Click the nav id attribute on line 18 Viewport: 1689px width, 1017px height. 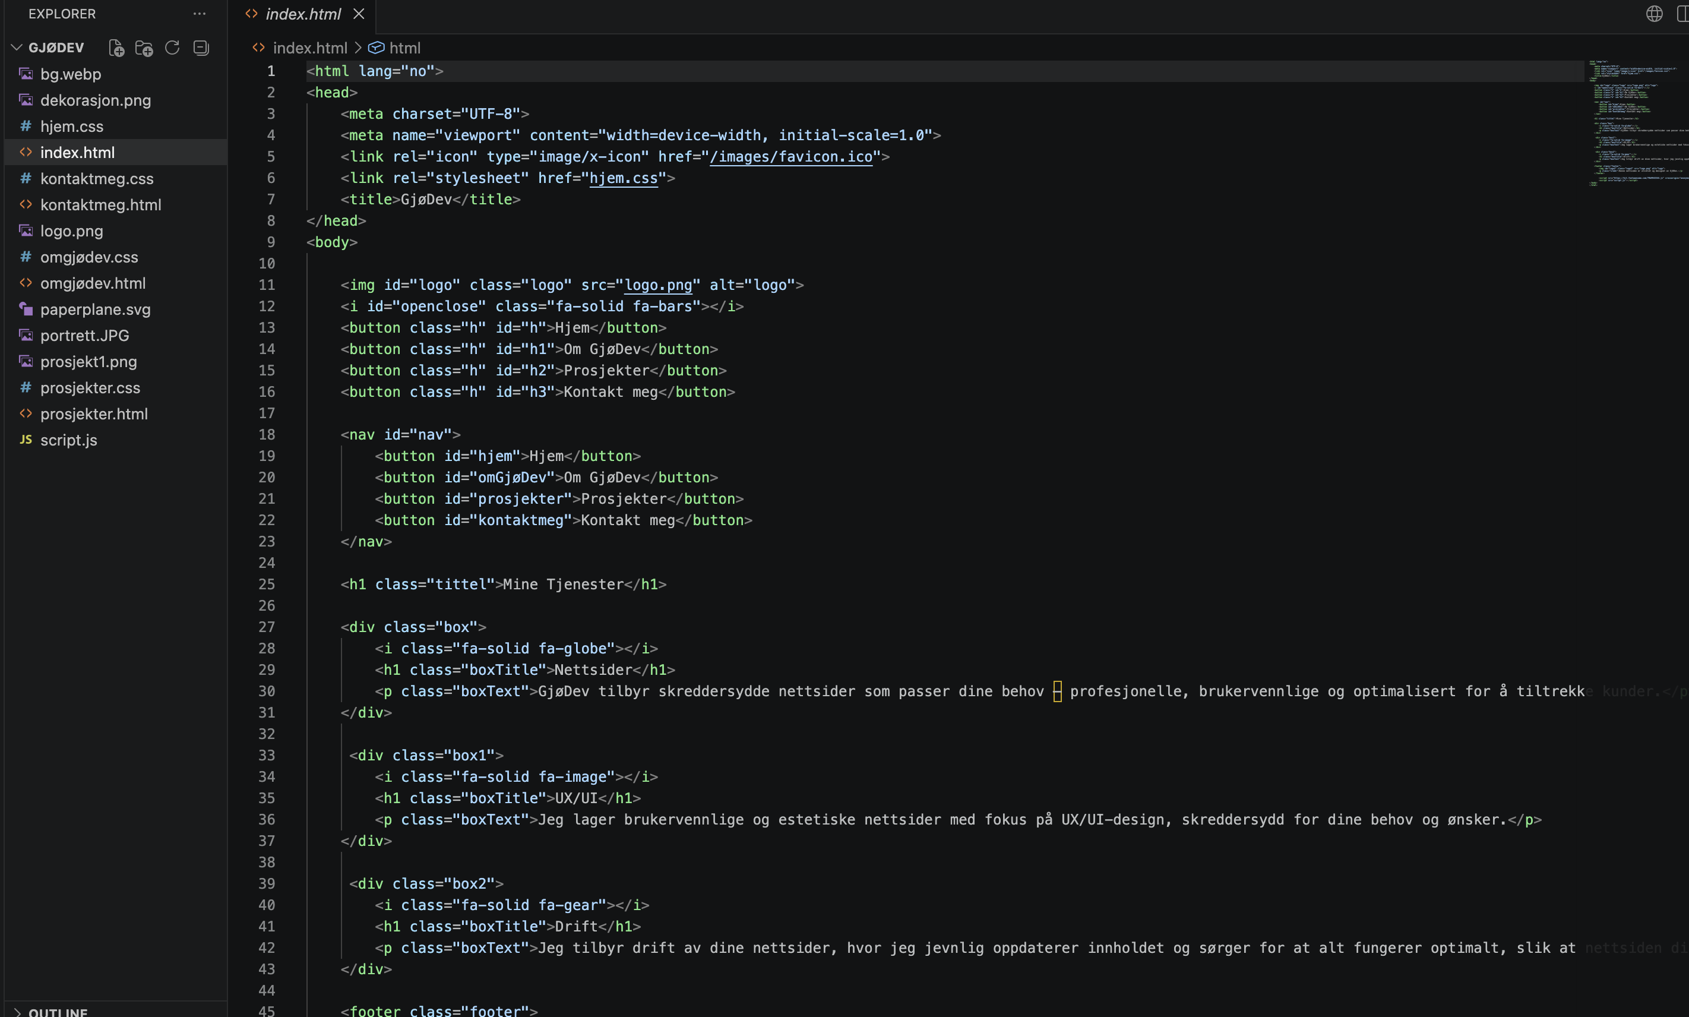click(x=418, y=434)
